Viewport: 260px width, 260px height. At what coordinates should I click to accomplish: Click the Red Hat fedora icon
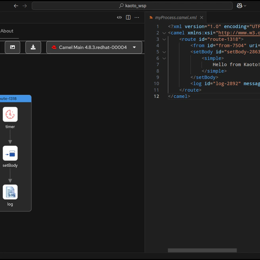(54, 47)
